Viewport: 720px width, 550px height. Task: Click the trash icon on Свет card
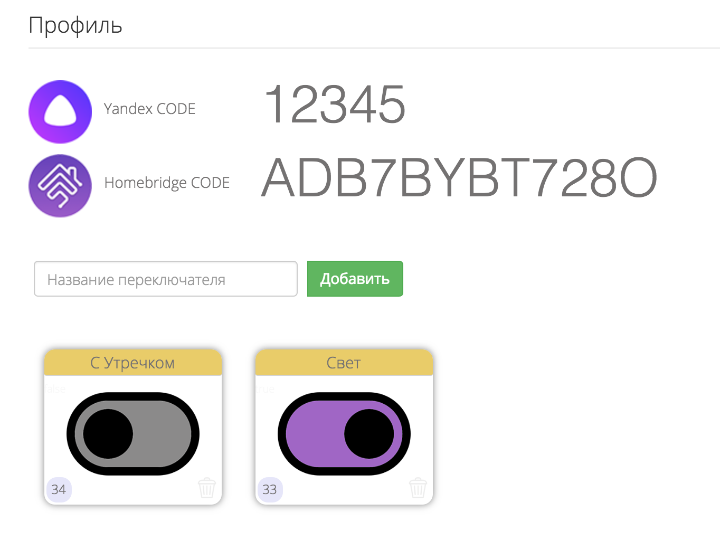click(418, 489)
